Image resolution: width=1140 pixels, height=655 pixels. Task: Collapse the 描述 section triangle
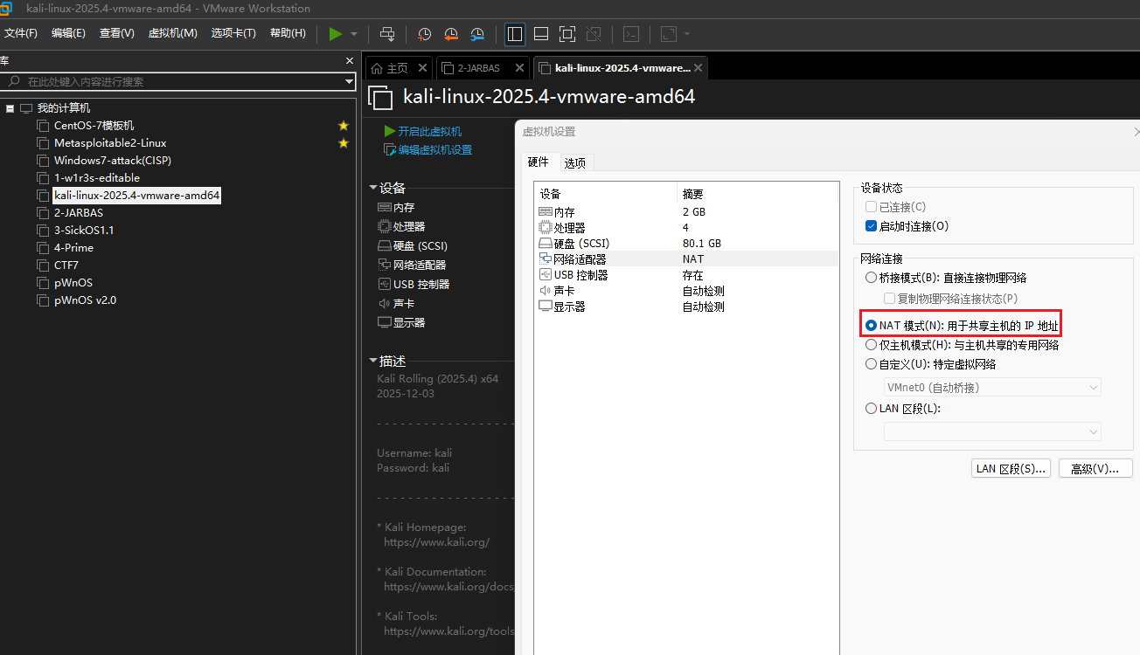[373, 361]
